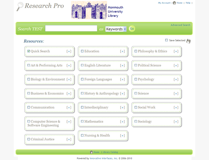Check the History & Anthropology checkbox

[x=82, y=93]
